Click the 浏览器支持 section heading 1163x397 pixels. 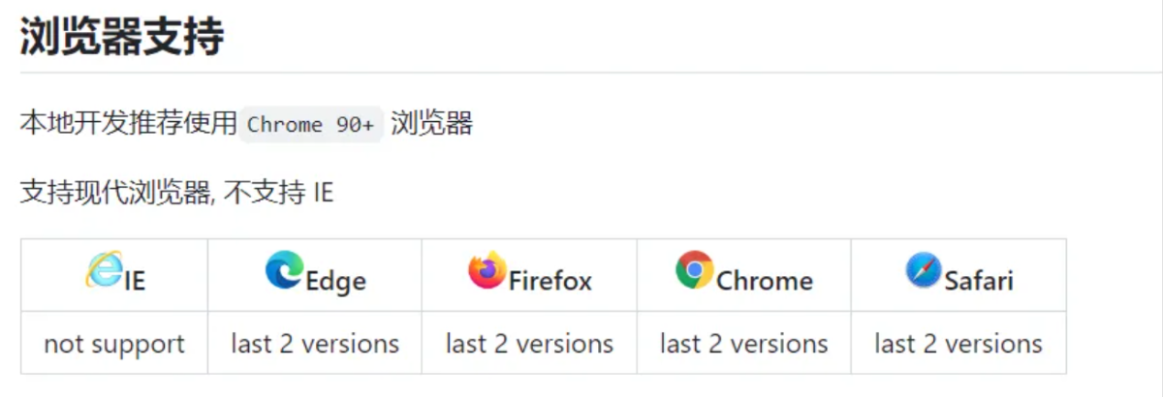(x=122, y=37)
